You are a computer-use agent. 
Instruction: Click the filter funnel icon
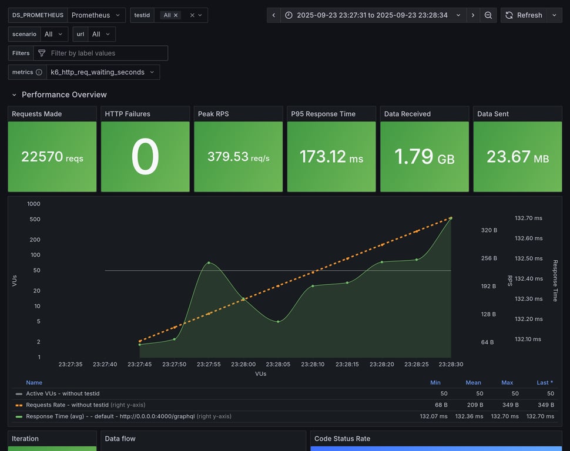click(42, 53)
